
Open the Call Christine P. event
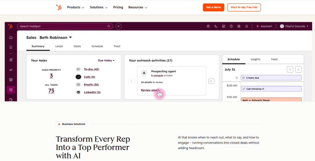(x=271, y=89)
